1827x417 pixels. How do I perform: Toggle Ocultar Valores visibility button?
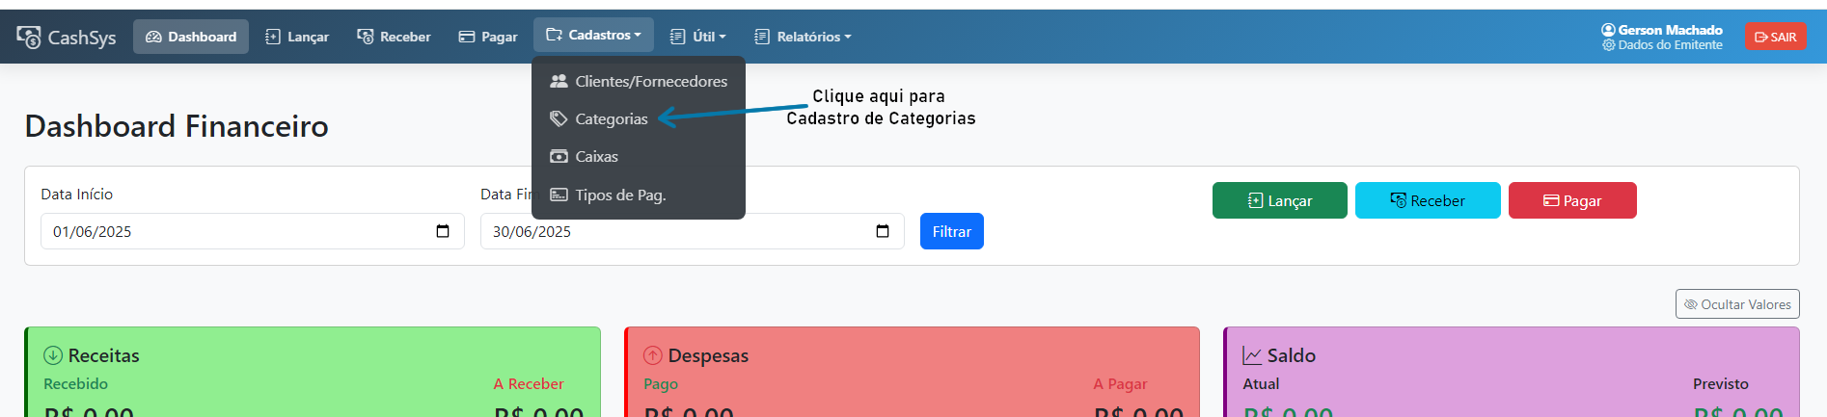pyautogui.click(x=1737, y=304)
